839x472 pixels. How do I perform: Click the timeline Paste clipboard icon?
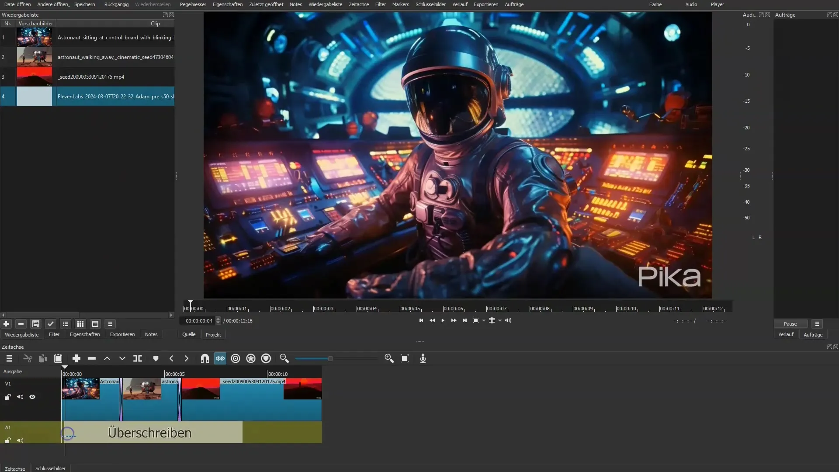click(58, 358)
